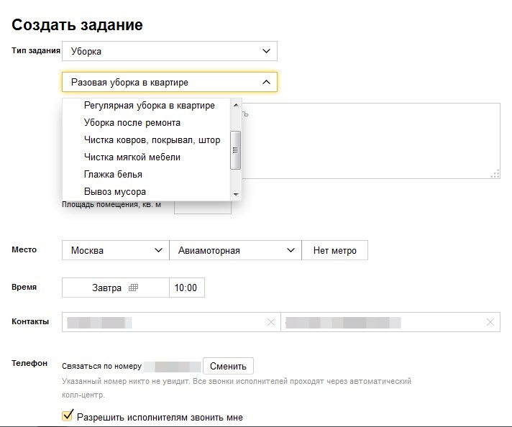Open the calendar icon next to Завтра
Image resolution: width=512 pixels, height=427 pixels.
coord(133,288)
